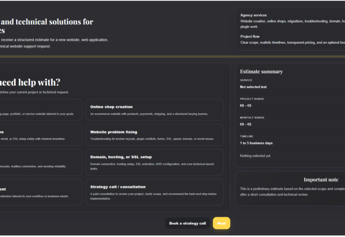Select the Online shop creation card
Image resolution: width=345 pixels, height=237 pixels.
[x=155, y=110]
